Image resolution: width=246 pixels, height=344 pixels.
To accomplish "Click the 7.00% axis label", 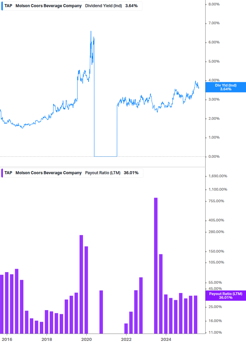I will (x=214, y=23).
